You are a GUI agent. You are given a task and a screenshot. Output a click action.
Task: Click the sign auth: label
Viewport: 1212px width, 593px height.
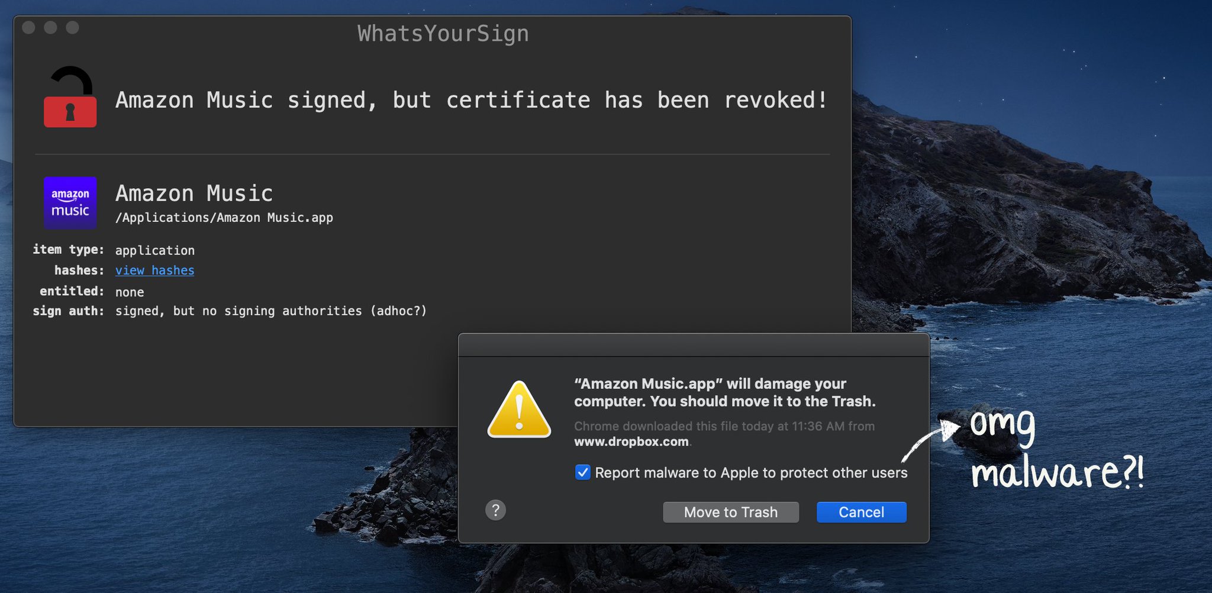68,311
